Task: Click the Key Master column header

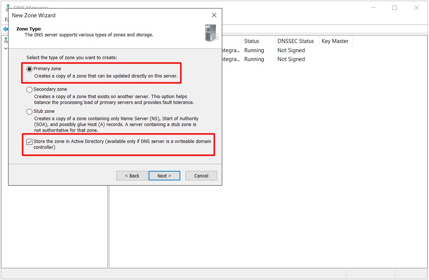Action: tap(335, 41)
